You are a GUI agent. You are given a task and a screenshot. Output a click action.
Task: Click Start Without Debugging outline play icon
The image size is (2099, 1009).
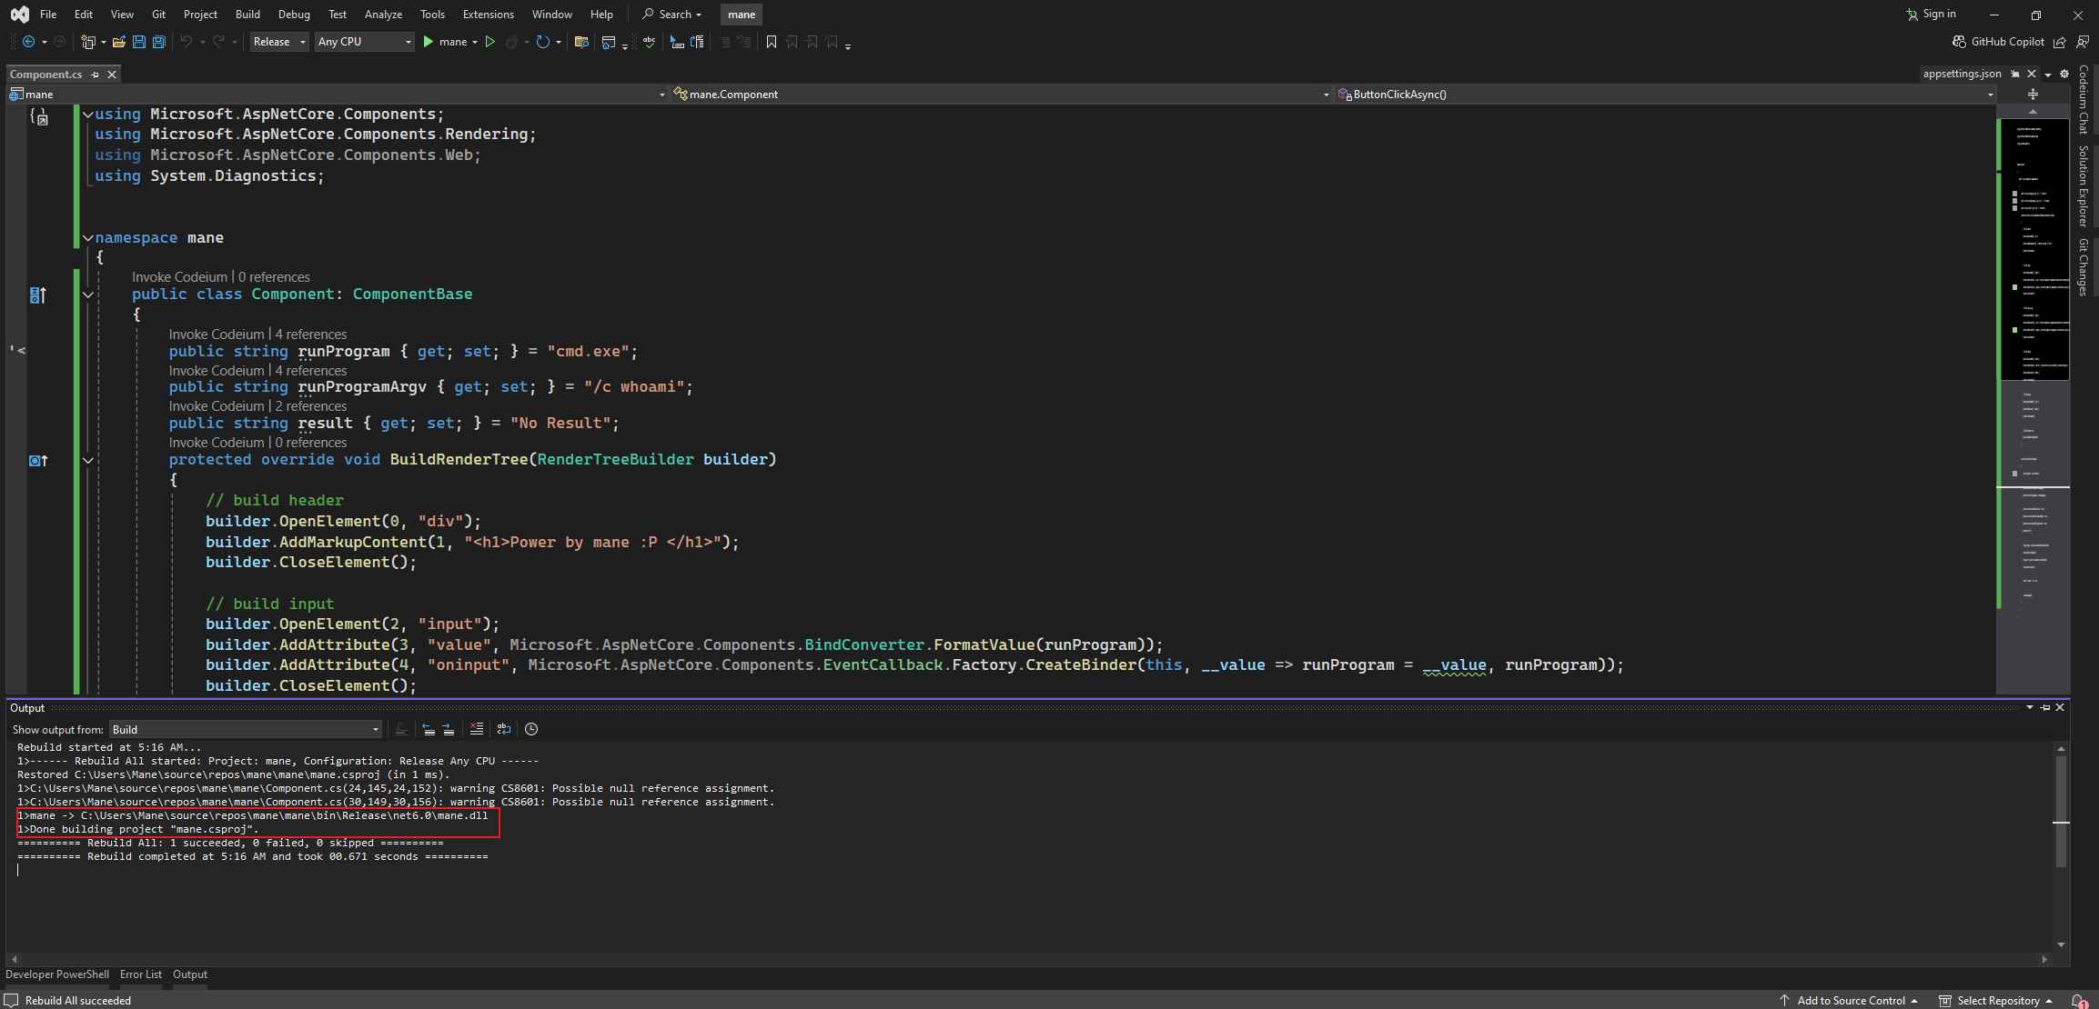click(490, 42)
